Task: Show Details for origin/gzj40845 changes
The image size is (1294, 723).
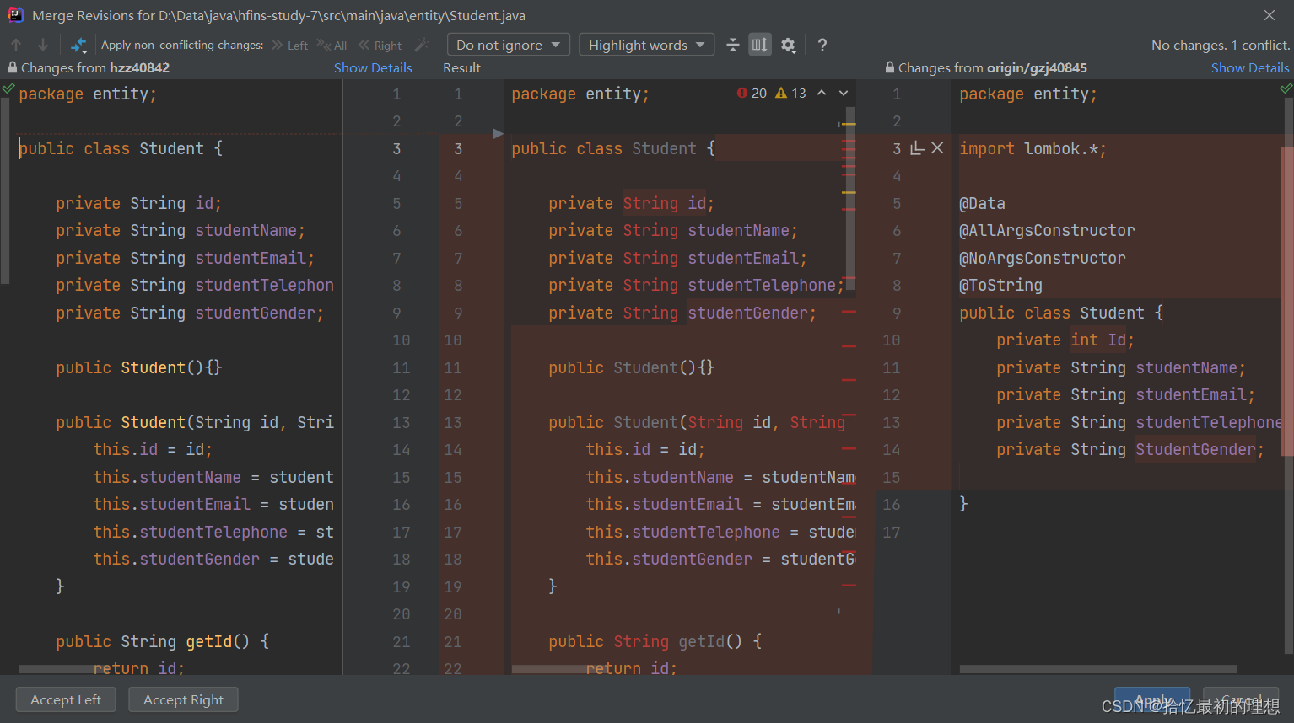Action: [x=1250, y=67]
